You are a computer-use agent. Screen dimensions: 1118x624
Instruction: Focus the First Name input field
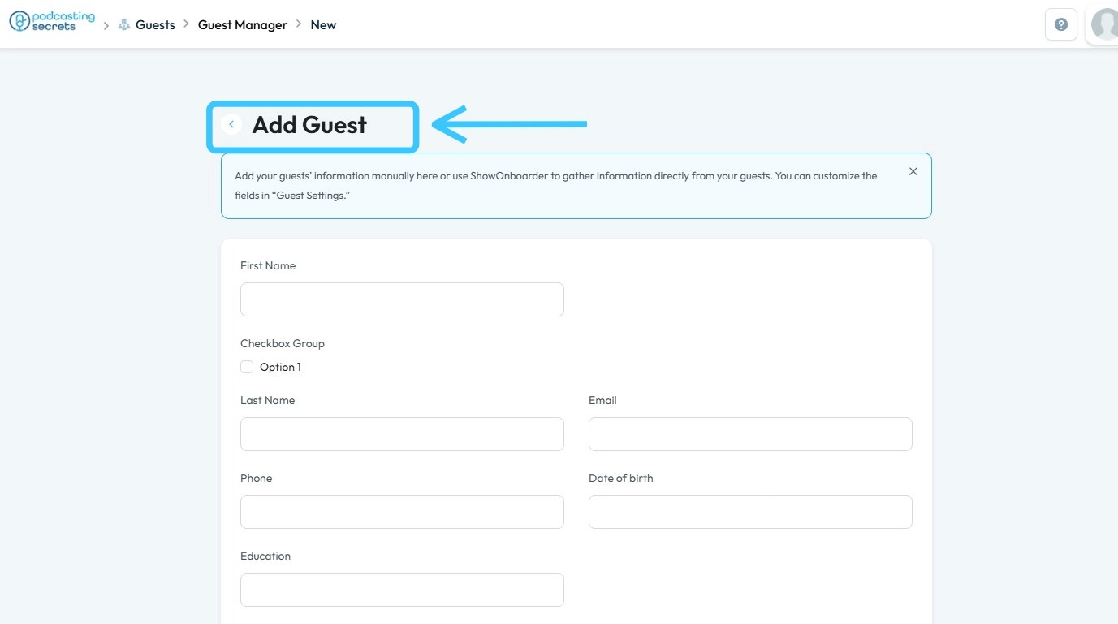402,299
